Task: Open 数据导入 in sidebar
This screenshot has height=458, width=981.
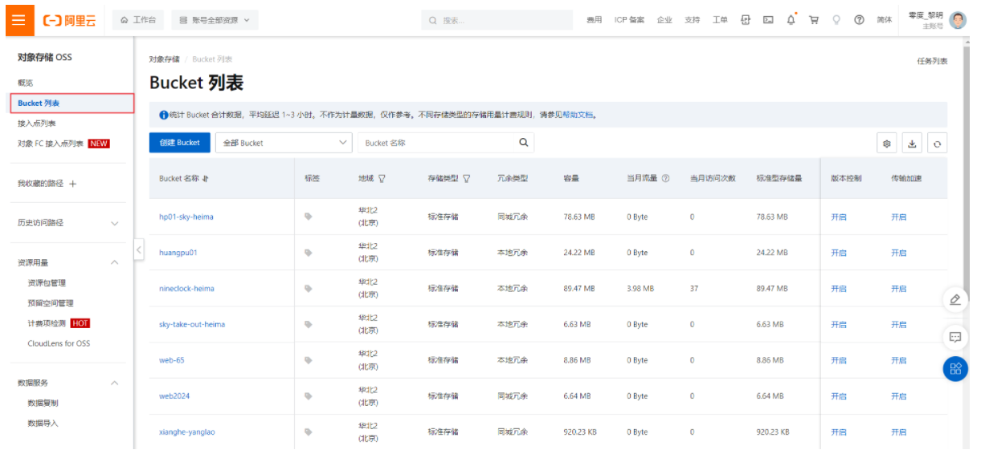Action: point(43,423)
